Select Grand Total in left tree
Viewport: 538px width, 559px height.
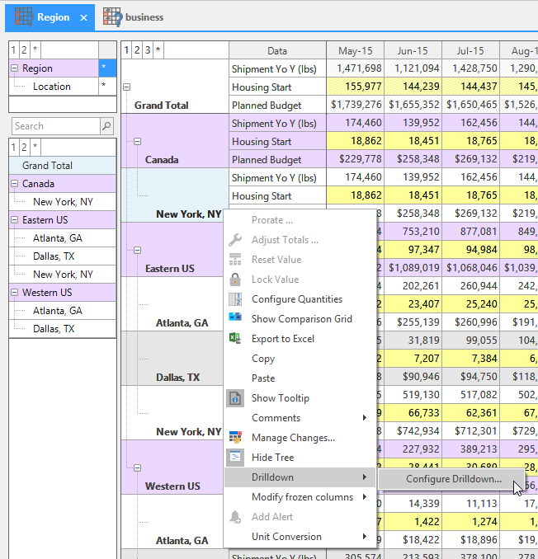[63, 166]
